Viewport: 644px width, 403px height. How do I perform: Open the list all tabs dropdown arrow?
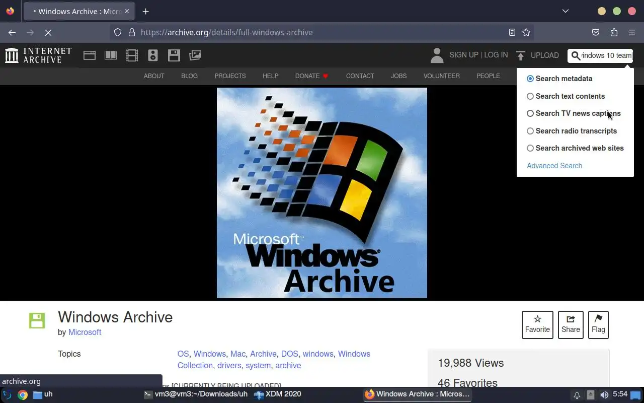coord(565,11)
